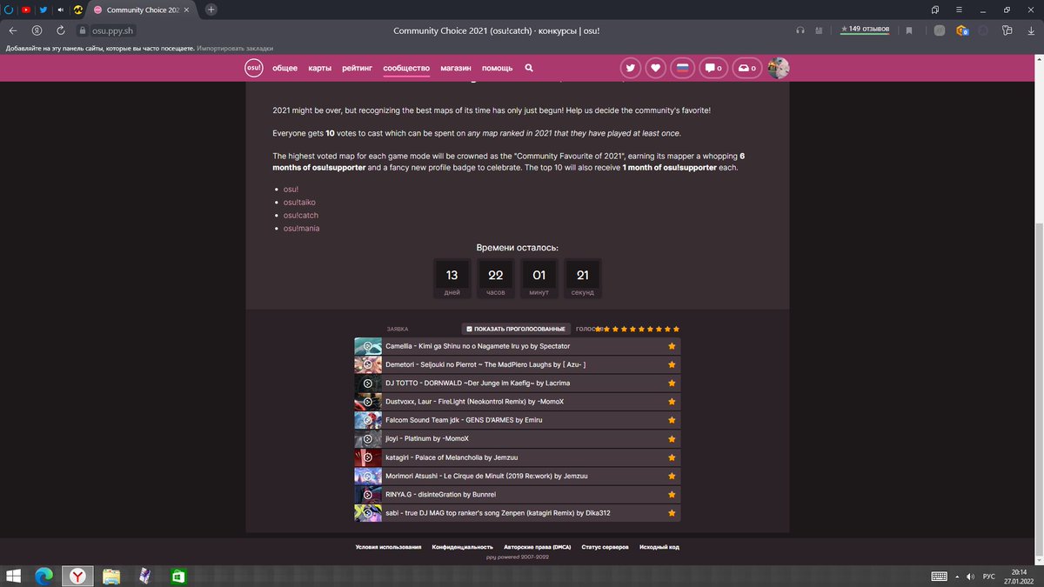Toggle the 'Показать проголосованные' checkbox
The width and height of the screenshot is (1044, 587).
point(517,329)
